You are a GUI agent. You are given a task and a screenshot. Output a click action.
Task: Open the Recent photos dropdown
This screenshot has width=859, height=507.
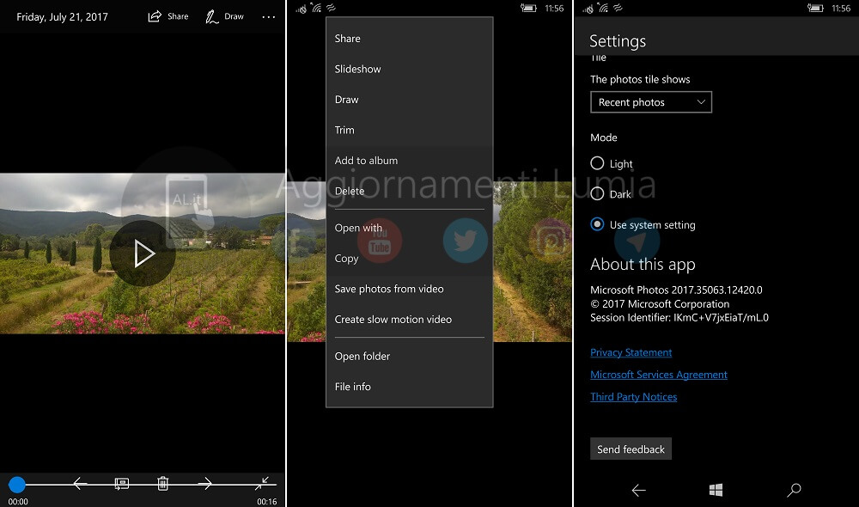[650, 101]
